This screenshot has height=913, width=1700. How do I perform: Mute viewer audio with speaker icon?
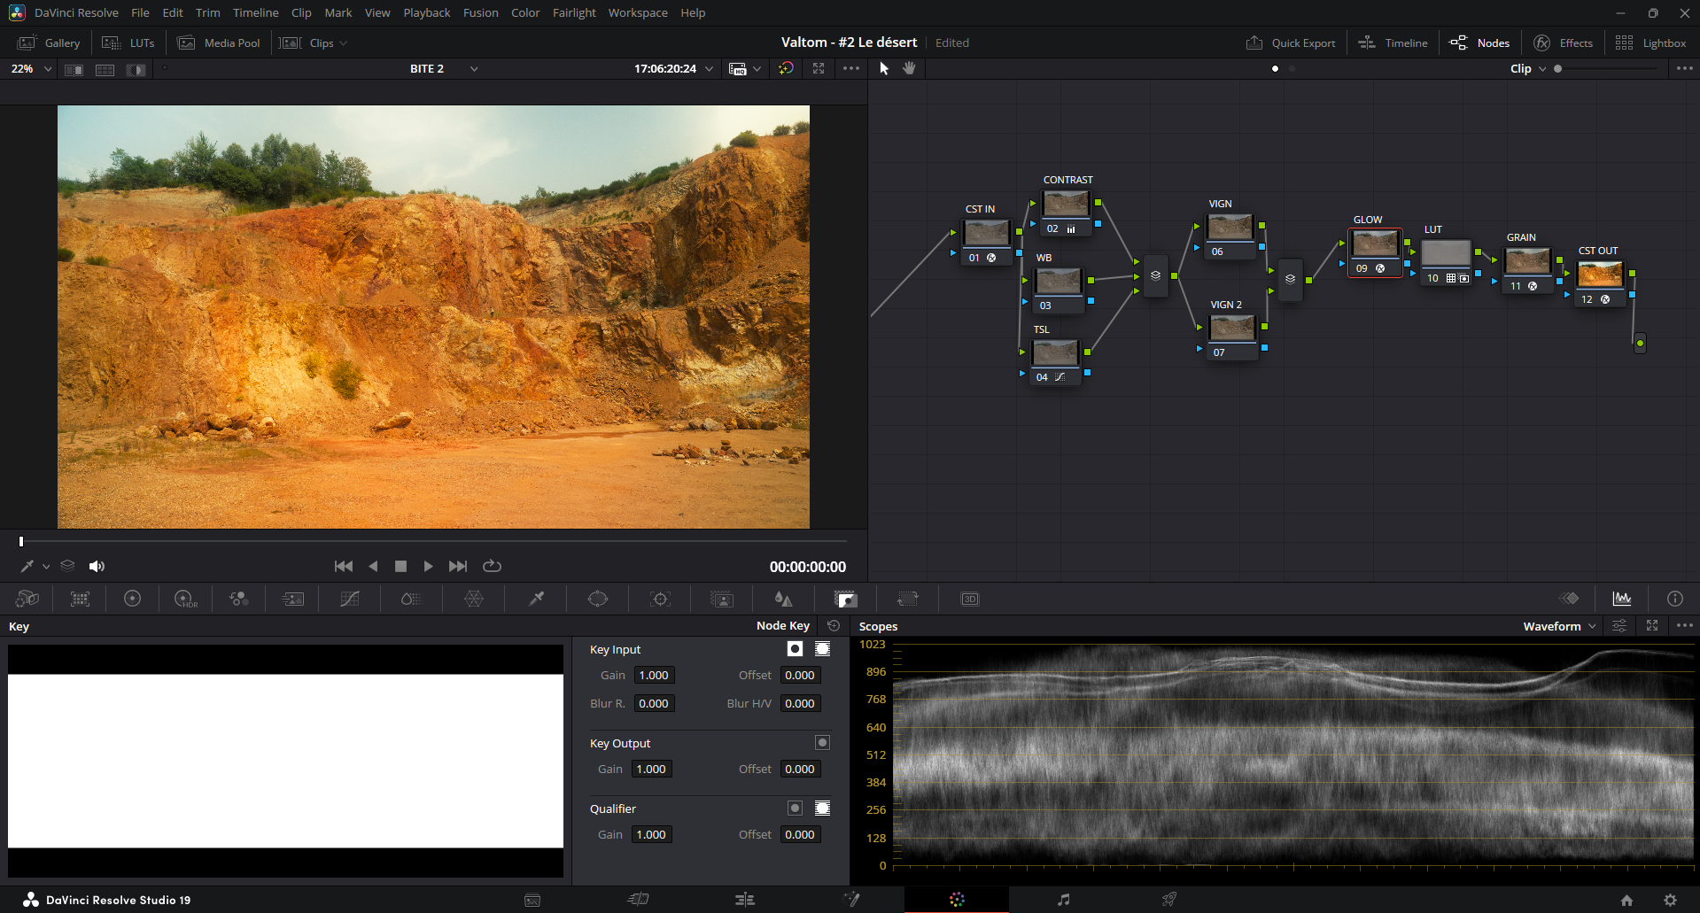(x=97, y=567)
